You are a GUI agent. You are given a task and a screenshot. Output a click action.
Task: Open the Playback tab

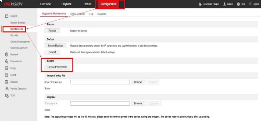66,4
